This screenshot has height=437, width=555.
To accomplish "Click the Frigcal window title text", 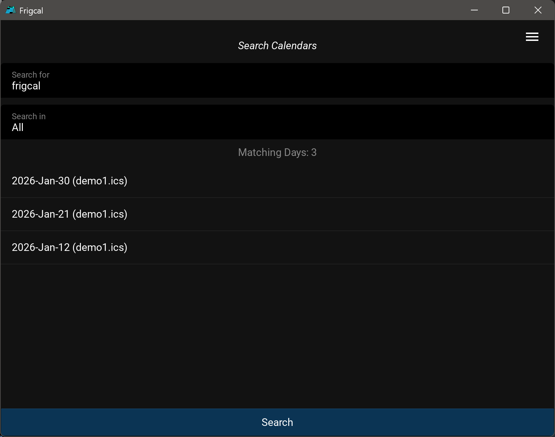I will click(31, 11).
